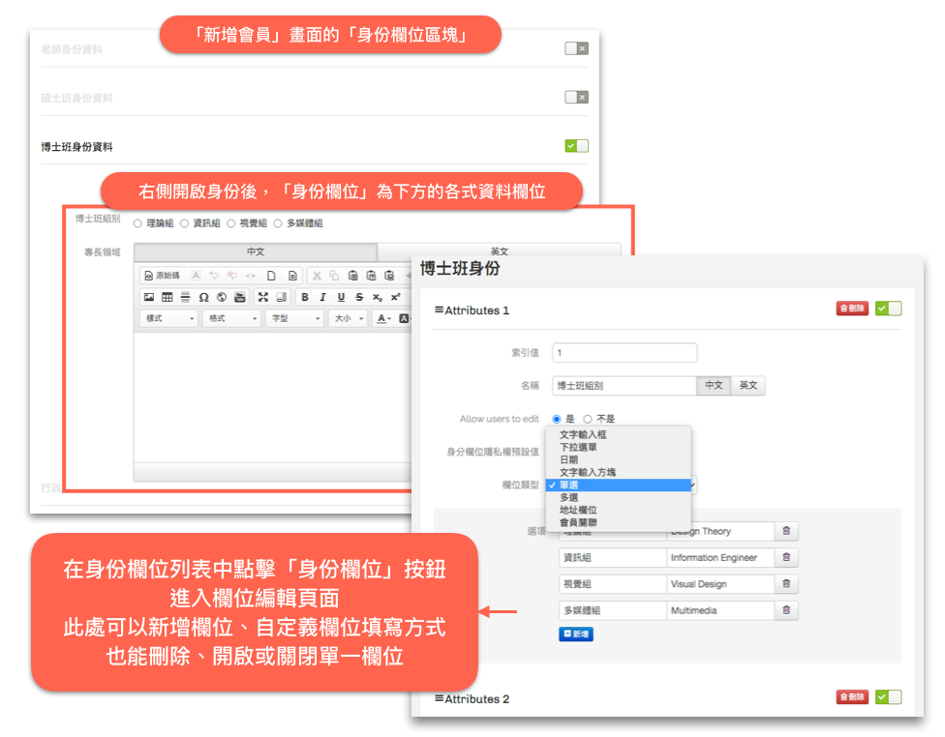Toggle the Attributes 1 enable switch
945x737 pixels.
[x=888, y=309]
